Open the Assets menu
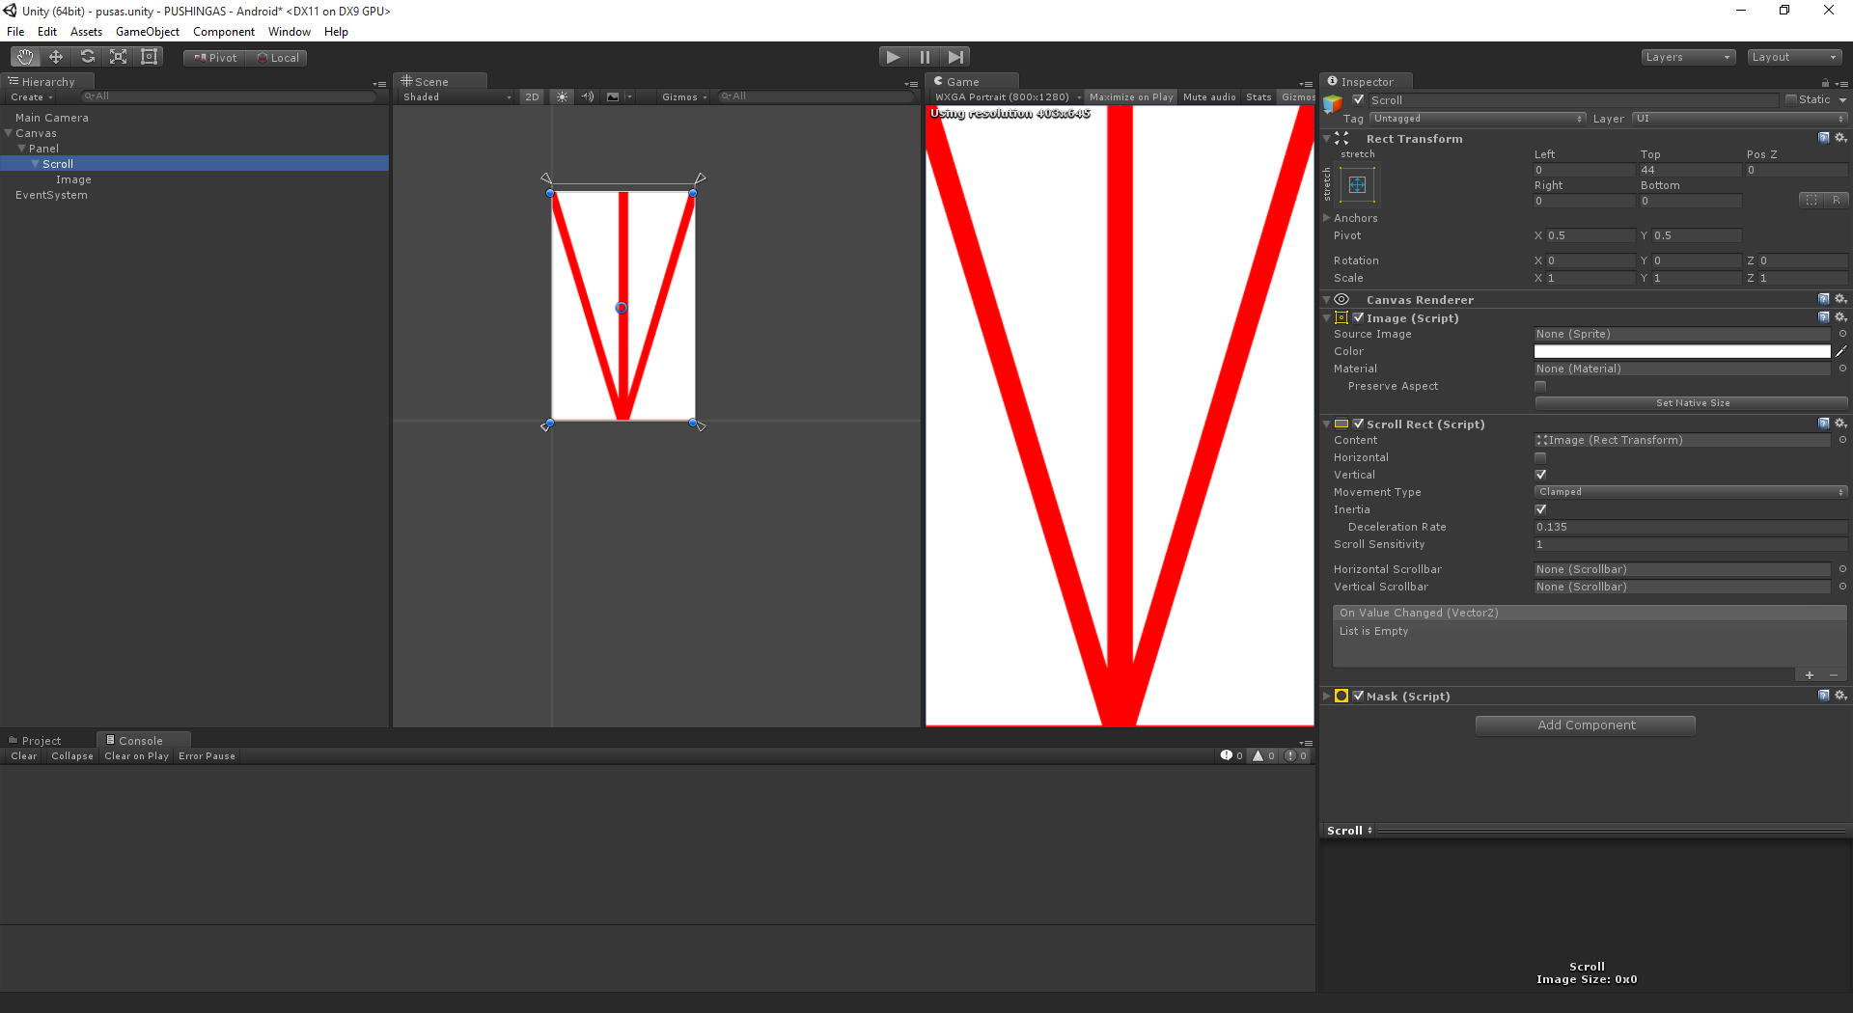The height and width of the screenshot is (1013, 1853). coord(86,32)
